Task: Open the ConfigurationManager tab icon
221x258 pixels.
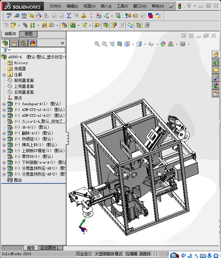Action: (23, 43)
